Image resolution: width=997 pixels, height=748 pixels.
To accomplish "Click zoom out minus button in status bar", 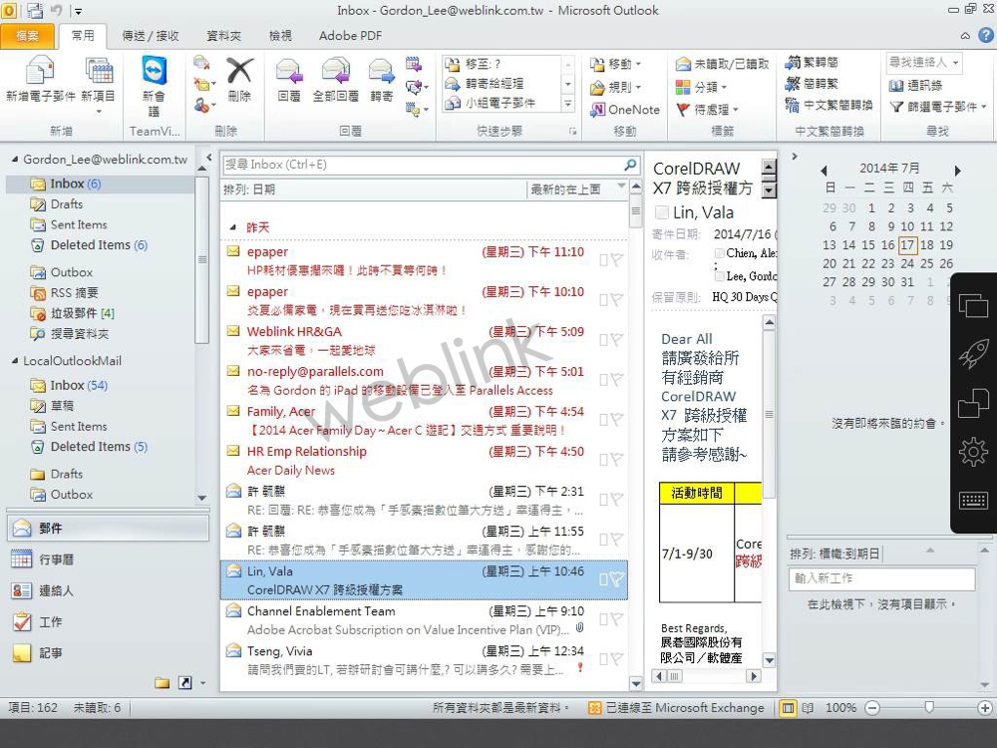I will [872, 708].
